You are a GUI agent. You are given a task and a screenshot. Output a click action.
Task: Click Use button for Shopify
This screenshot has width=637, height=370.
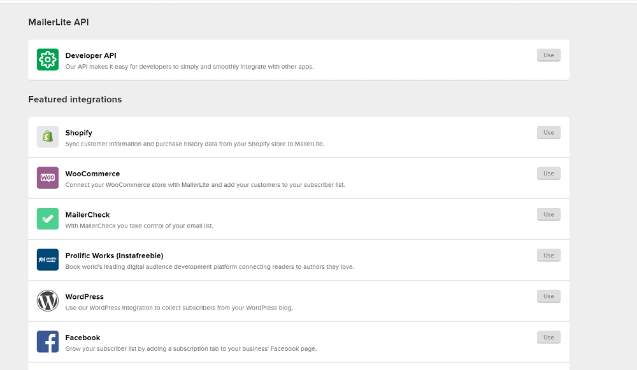coord(548,132)
